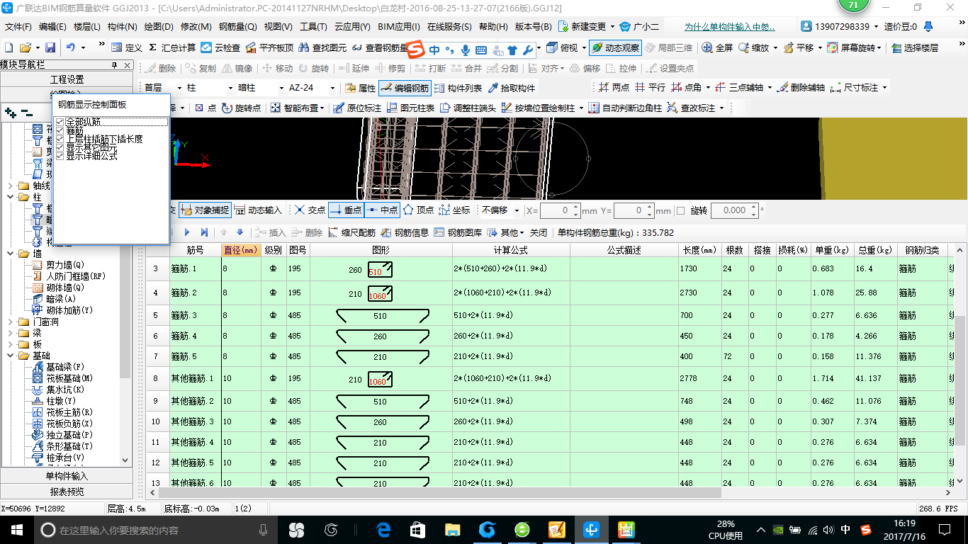This screenshot has height=544, width=968.
Task: Click 自动判断边角柱 tool
Action: (625, 108)
